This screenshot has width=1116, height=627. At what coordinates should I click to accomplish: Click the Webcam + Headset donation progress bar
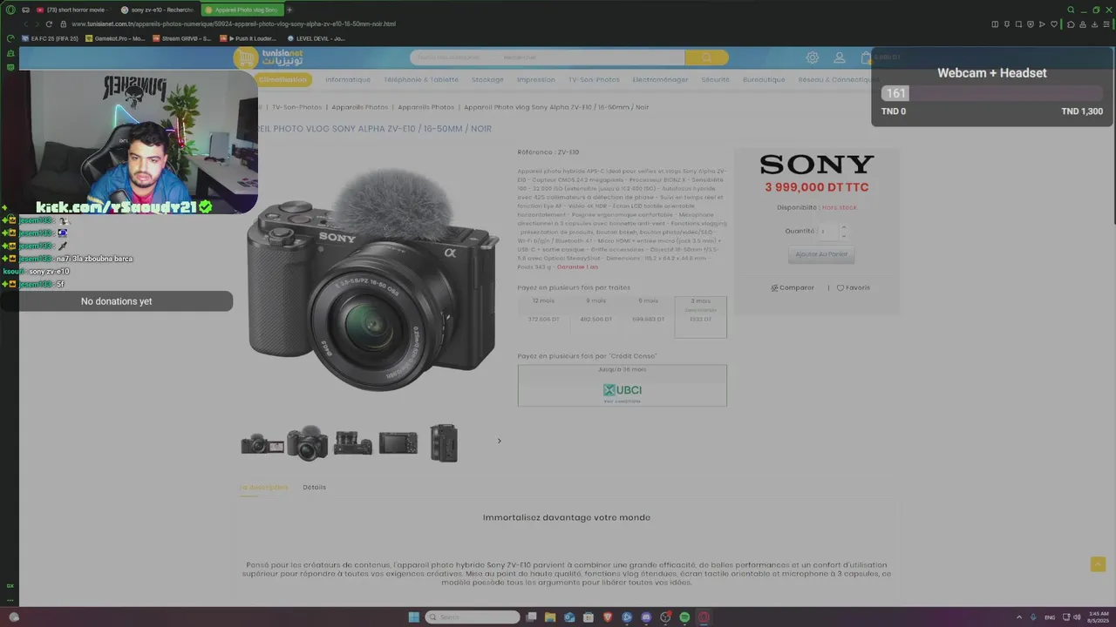click(992, 93)
